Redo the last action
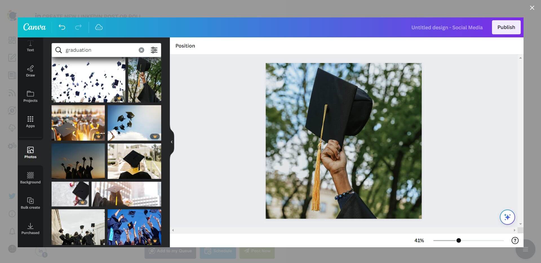Viewport: 541px width, 263px height. pyautogui.click(x=78, y=27)
